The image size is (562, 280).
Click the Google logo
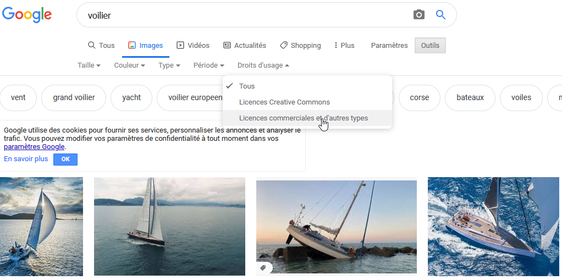pos(27,15)
